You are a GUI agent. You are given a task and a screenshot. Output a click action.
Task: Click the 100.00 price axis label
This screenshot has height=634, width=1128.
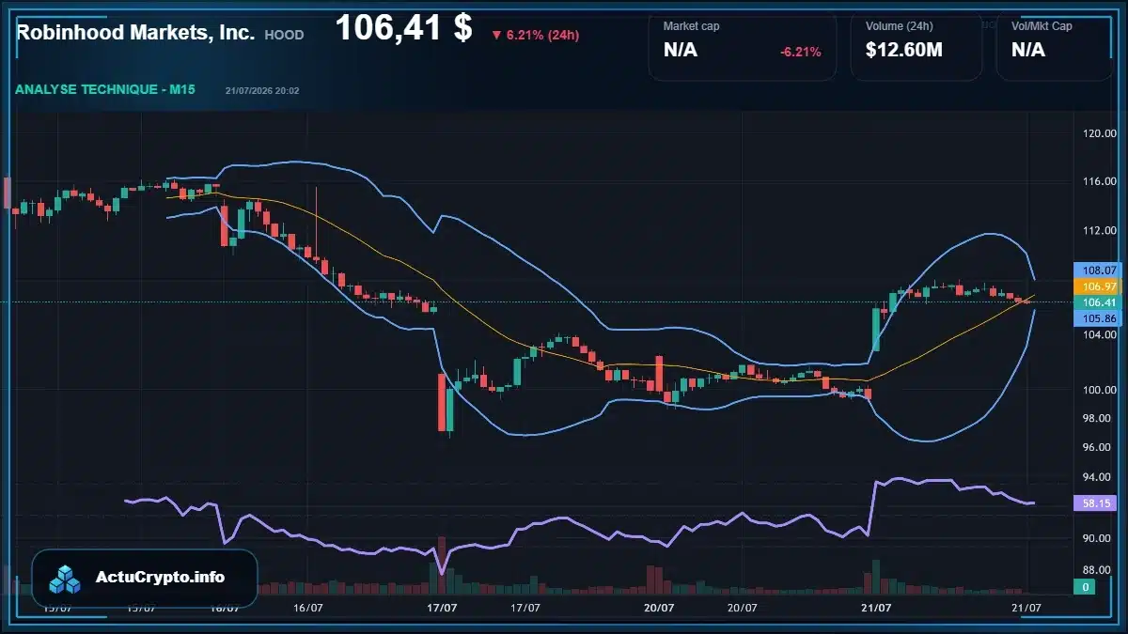[1099, 390]
